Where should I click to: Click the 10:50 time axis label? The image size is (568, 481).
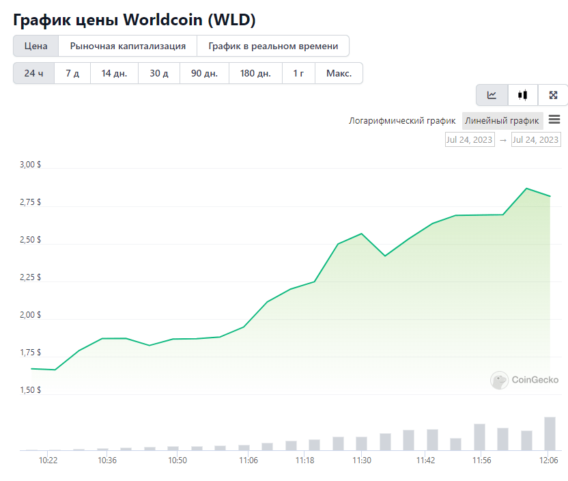pos(177,461)
